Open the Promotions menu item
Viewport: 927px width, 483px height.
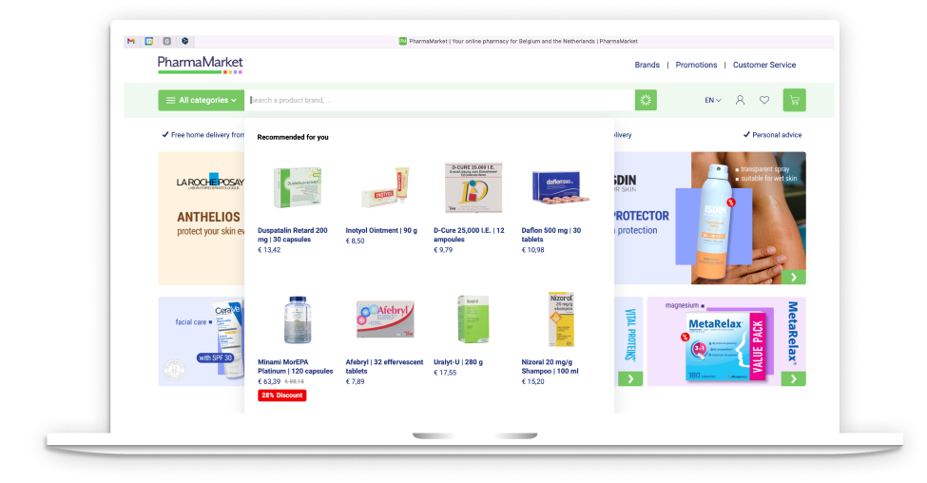[696, 65]
